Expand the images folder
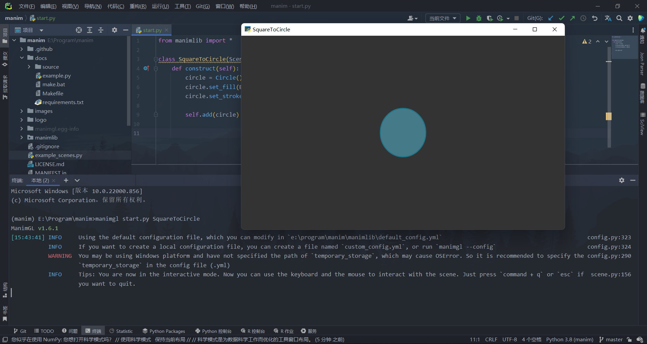The height and width of the screenshot is (344, 647). pyautogui.click(x=22, y=111)
